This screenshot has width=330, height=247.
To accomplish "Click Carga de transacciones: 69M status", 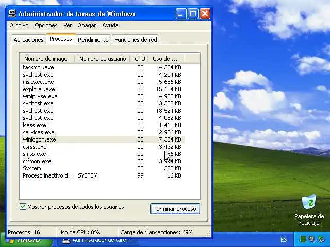I will coord(156,232).
